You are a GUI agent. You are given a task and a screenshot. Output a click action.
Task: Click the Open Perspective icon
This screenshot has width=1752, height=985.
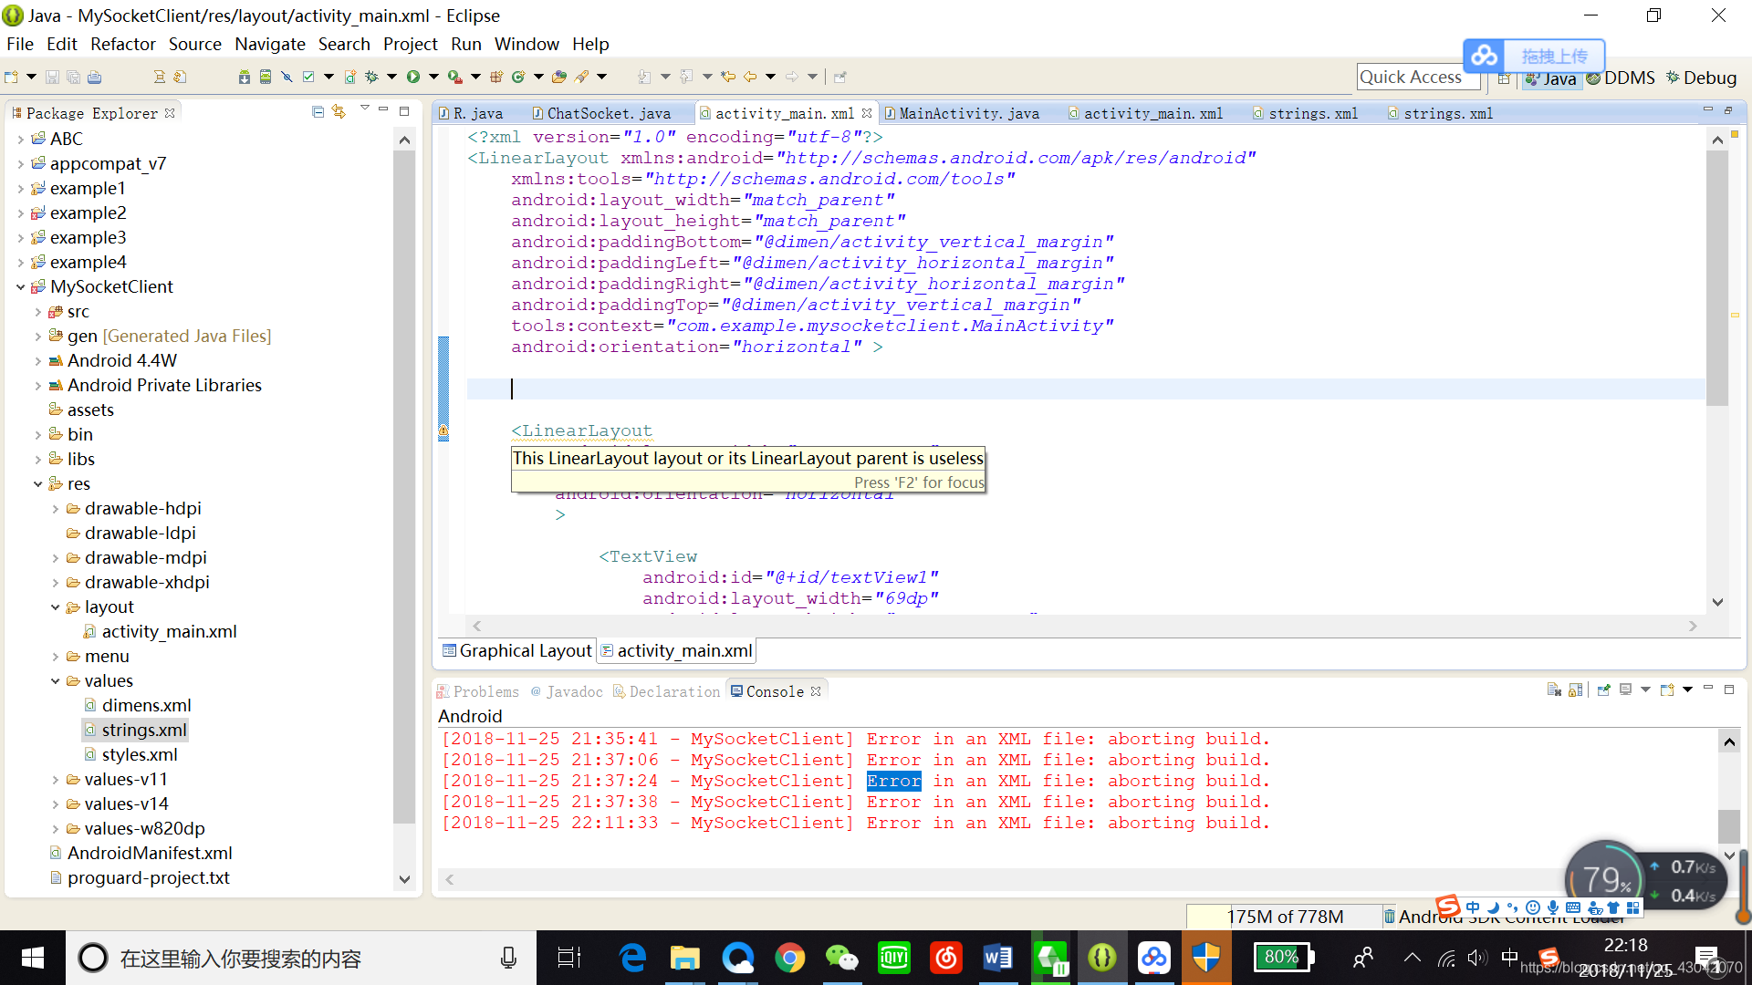coord(1504,78)
